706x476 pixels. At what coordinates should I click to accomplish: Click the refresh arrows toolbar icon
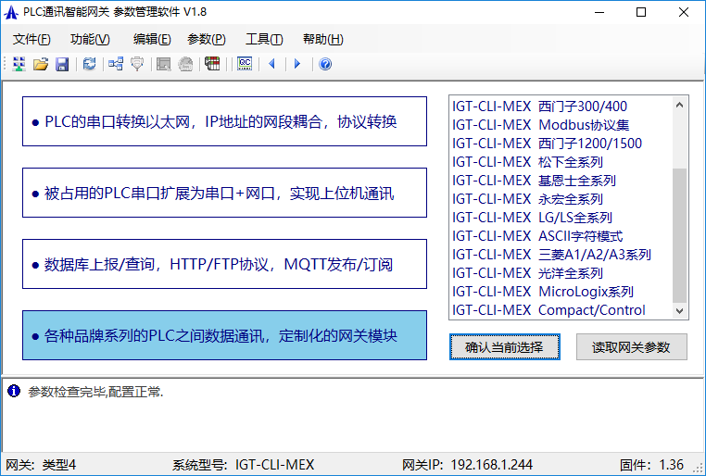click(89, 64)
